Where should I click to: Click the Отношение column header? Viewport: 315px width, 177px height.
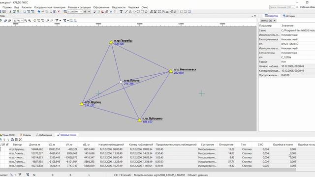pyautogui.click(x=226, y=145)
